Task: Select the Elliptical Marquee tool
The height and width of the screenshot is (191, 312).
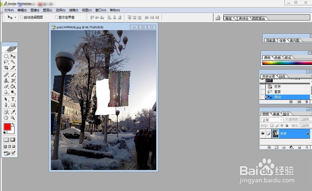Action: click(6, 56)
